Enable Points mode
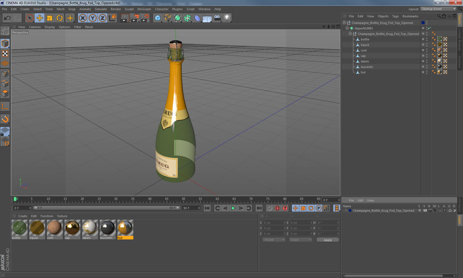The width and height of the screenshot is (463, 278). (x=5, y=74)
